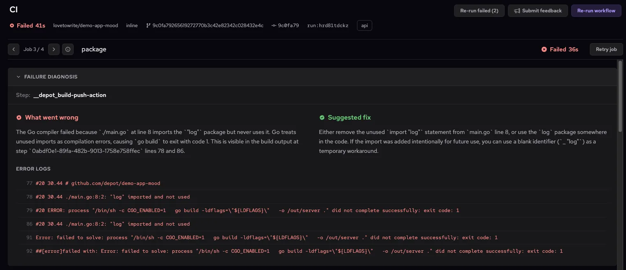Open the previous job using the left arrow
Image resolution: width=626 pixels, height=270 pixels.
click(14, 49)
